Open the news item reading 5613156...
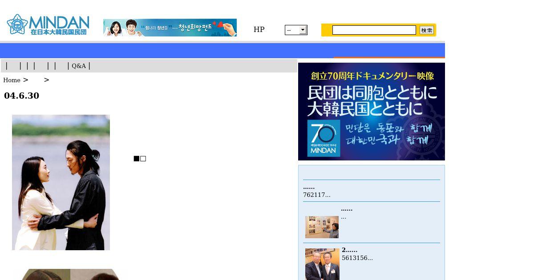This screenshot has width=534, height=280. 357,258
